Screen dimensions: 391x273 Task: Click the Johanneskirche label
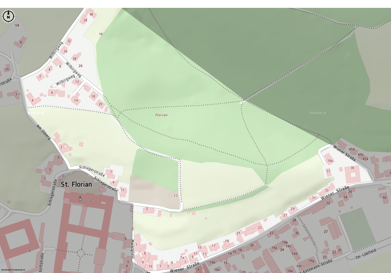[x=309, y=235]
